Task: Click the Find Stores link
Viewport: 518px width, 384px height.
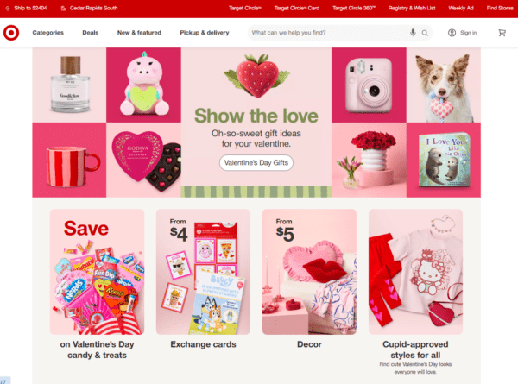Action: (500, 9)
